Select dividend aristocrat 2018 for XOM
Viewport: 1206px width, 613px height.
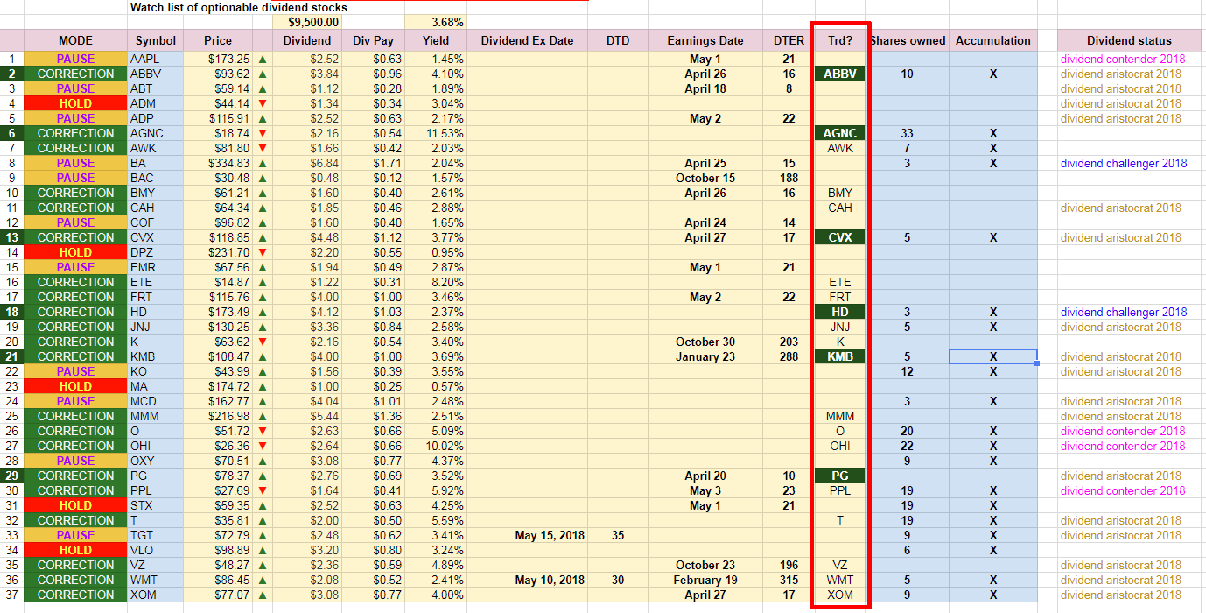(1121, 595)
